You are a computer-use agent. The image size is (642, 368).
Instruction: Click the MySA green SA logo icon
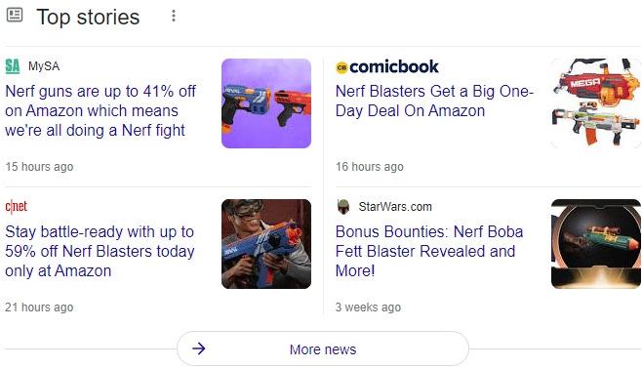[x=13, y=66]
